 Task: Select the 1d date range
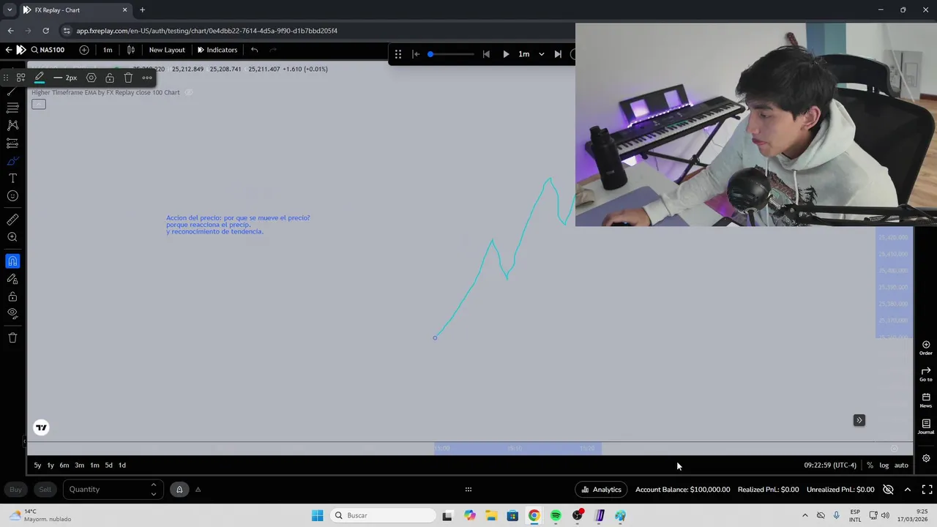122,465
